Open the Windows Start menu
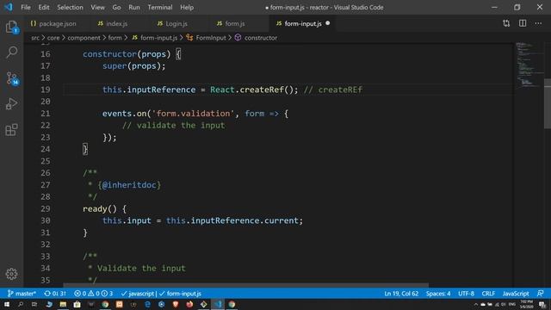 (x=7, y=304)
